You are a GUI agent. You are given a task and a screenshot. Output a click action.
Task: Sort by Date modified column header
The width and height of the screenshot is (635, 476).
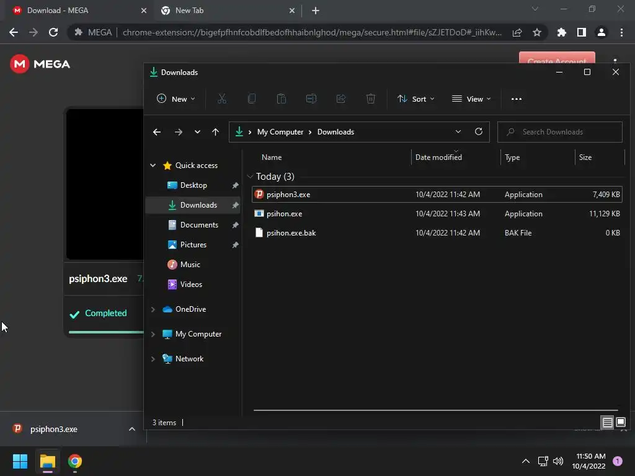click(438, 157)
